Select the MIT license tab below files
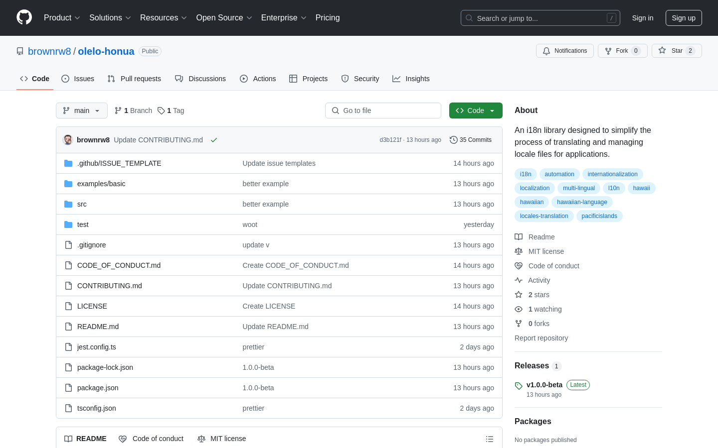The width and height of the screenshot is (718, 448). point(222,439)
